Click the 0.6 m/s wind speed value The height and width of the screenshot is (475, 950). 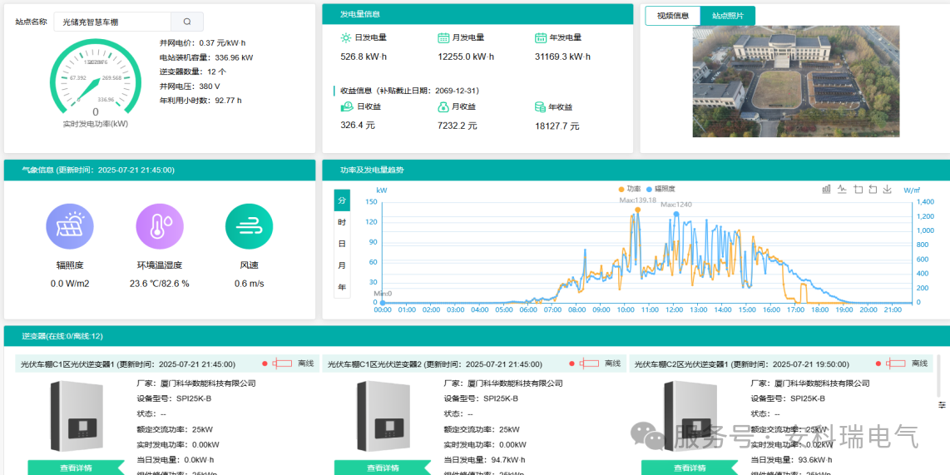click(x=249, y=284)
